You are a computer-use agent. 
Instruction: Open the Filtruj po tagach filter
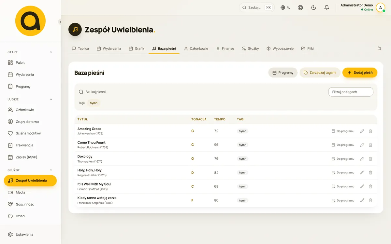(351, 92)
